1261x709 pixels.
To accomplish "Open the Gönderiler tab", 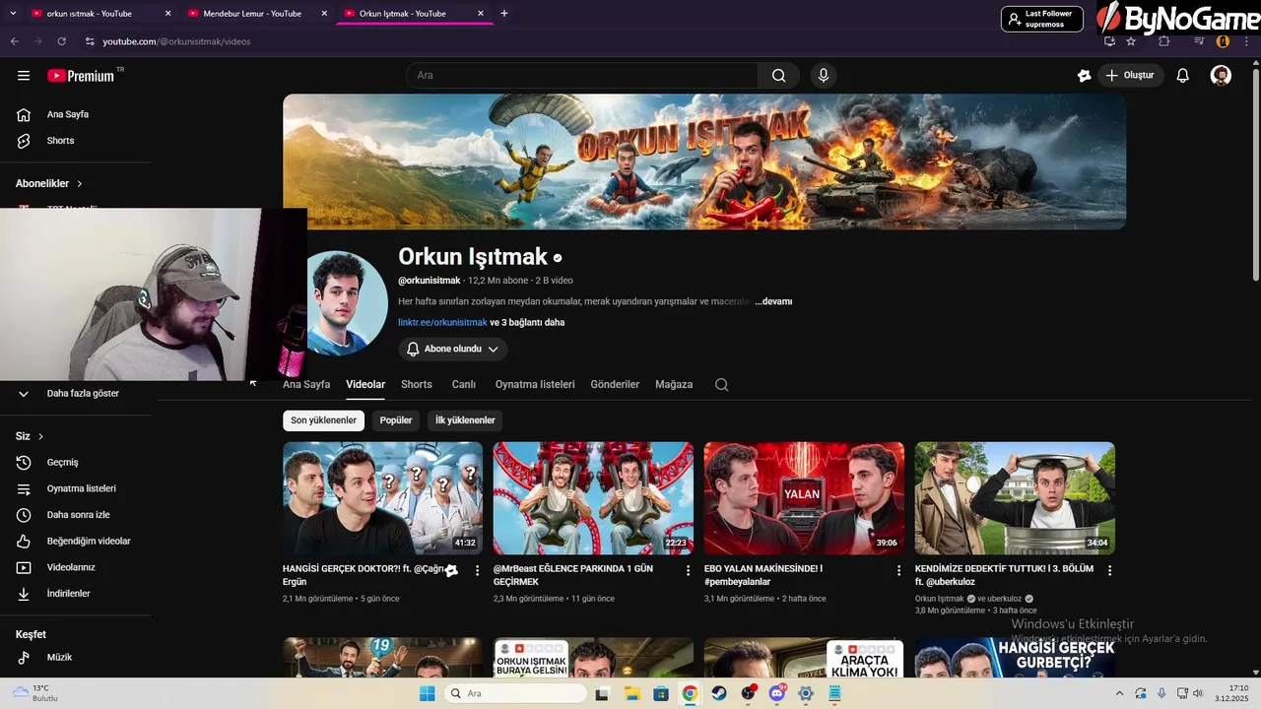I will [615, 385].
